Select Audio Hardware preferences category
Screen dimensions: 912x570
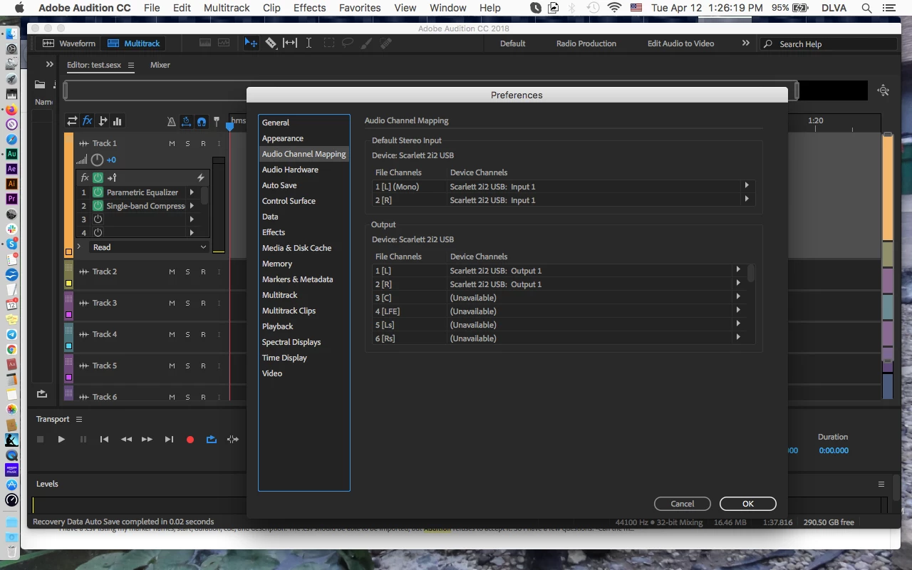(290, 170)
